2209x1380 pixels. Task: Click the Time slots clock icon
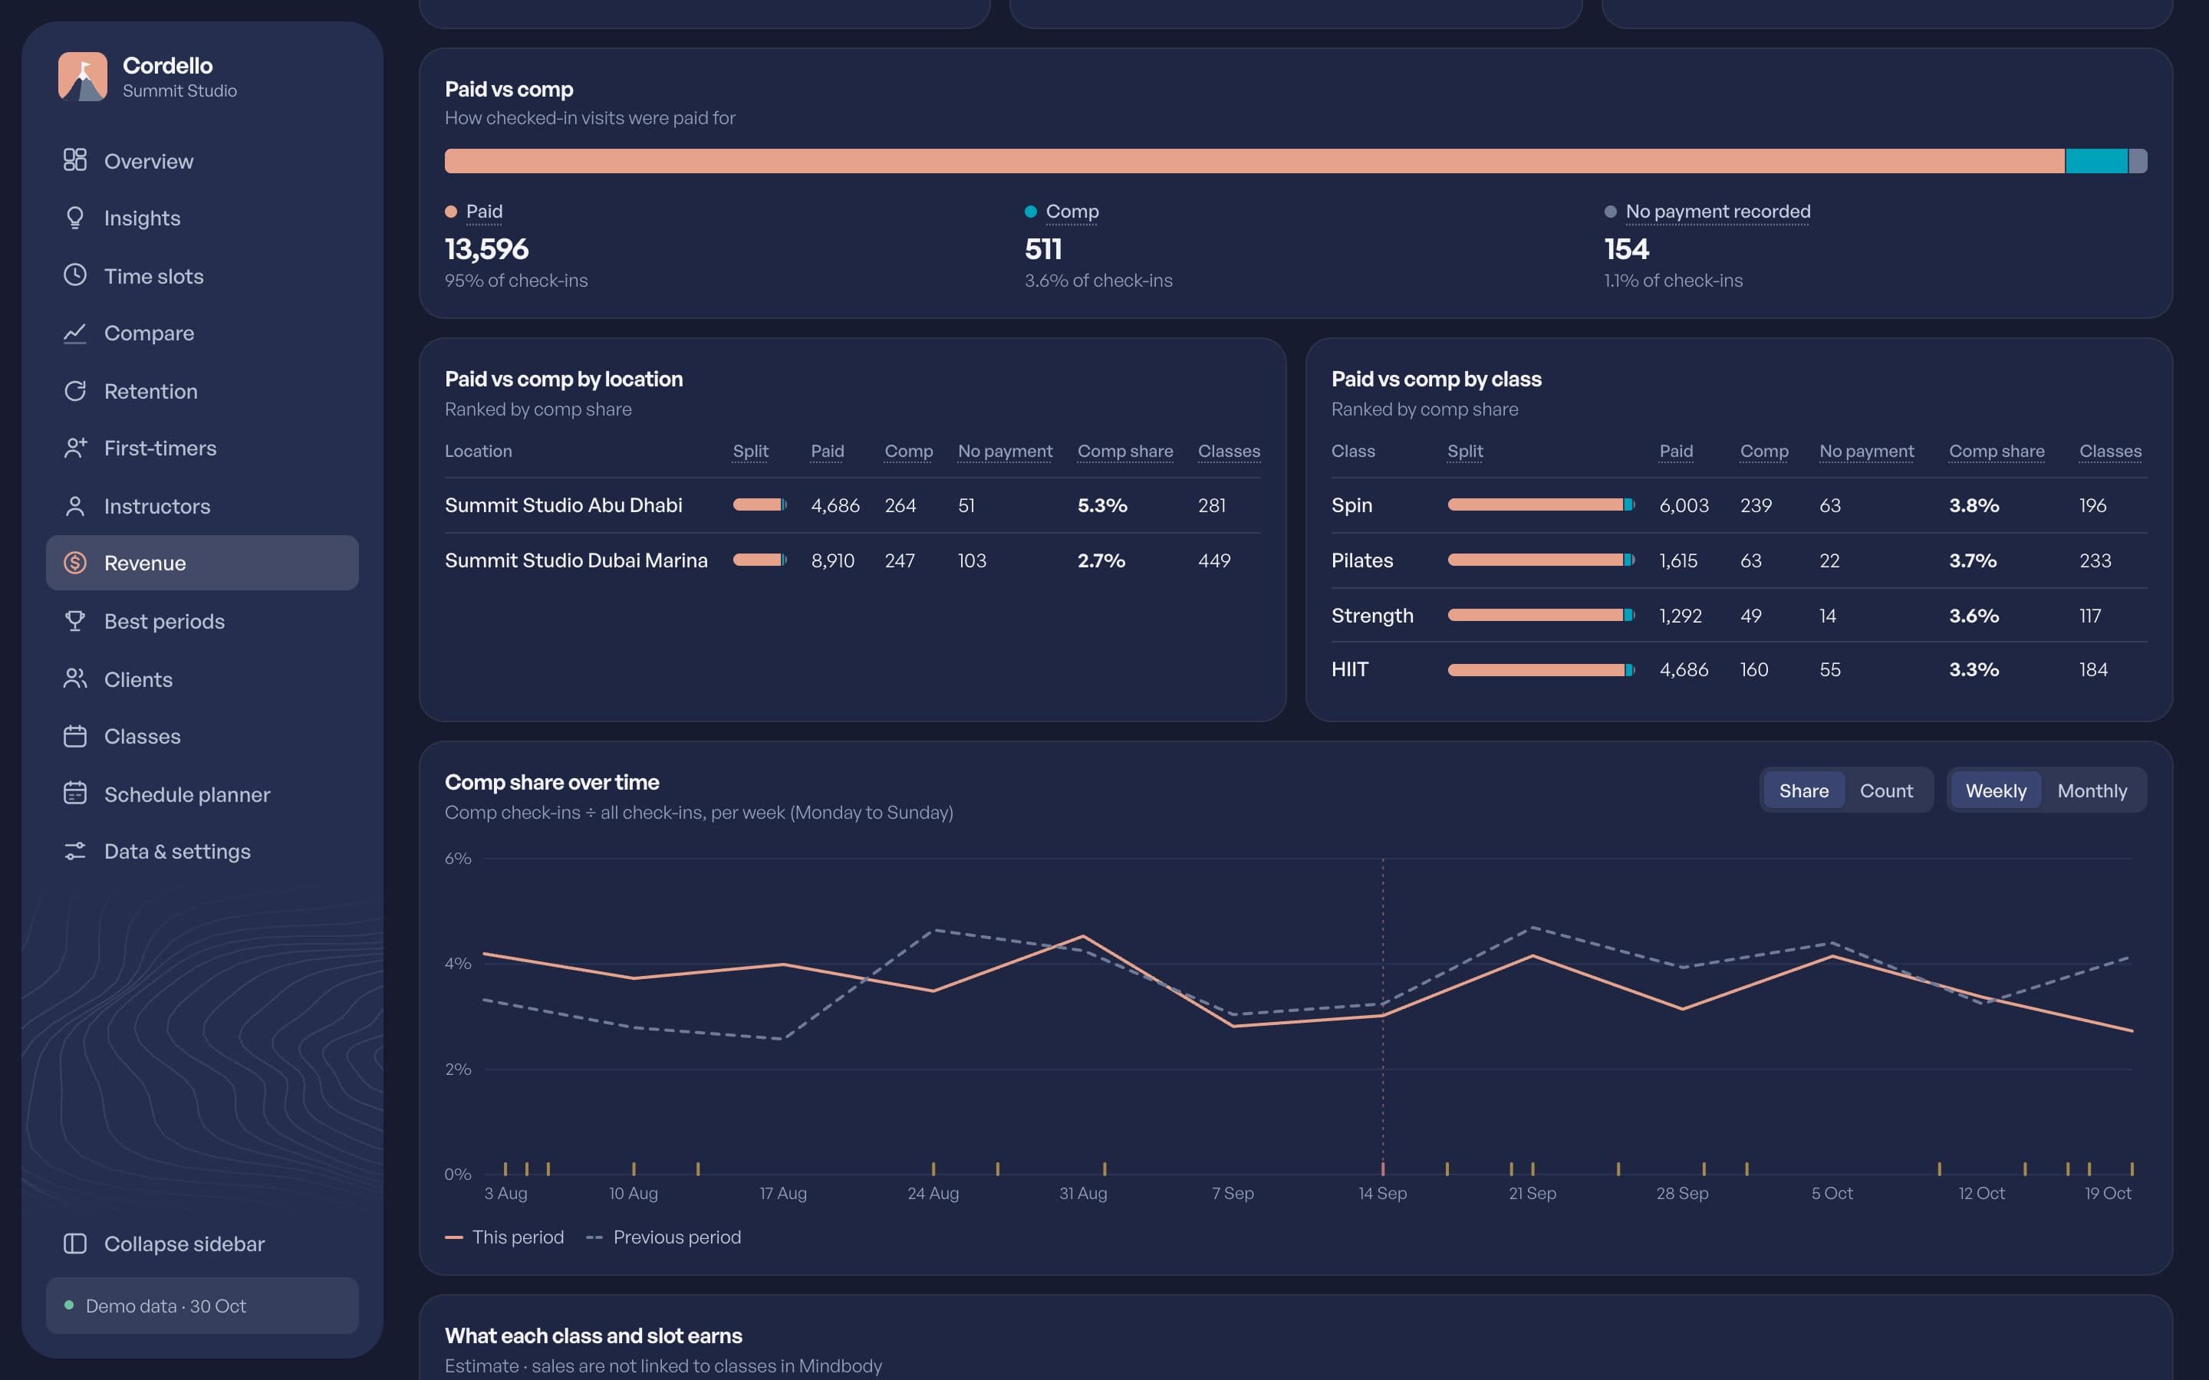pos(75,276)
